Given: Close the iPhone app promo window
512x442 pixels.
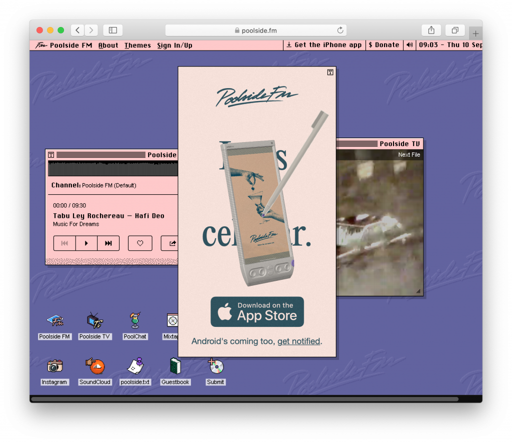Looking at the screenshot, I should tap(330, 72).
